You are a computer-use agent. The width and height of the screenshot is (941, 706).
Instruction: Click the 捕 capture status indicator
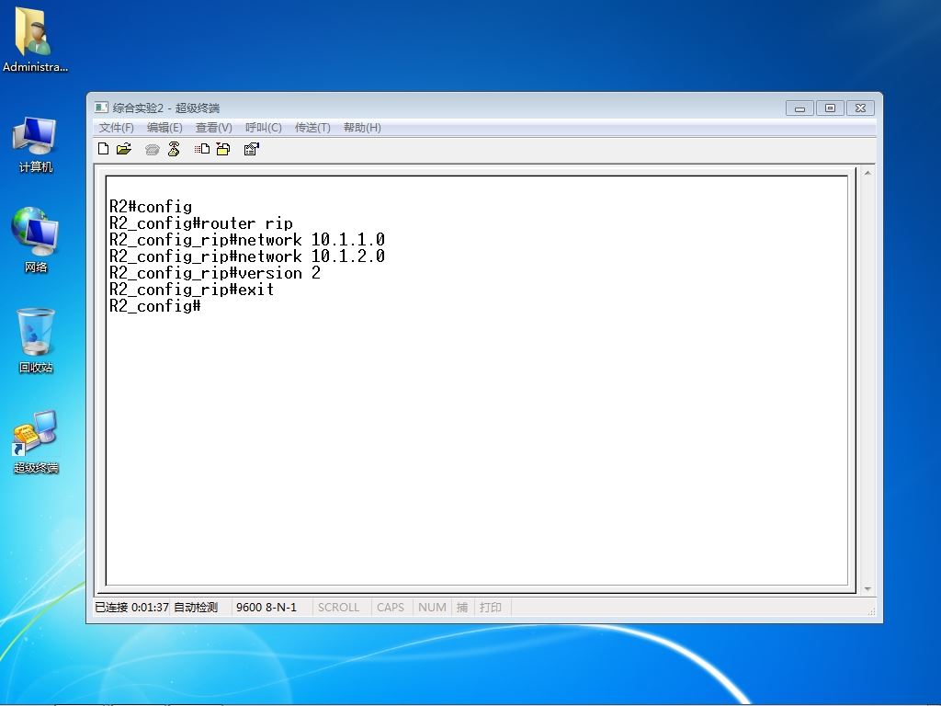462,607
